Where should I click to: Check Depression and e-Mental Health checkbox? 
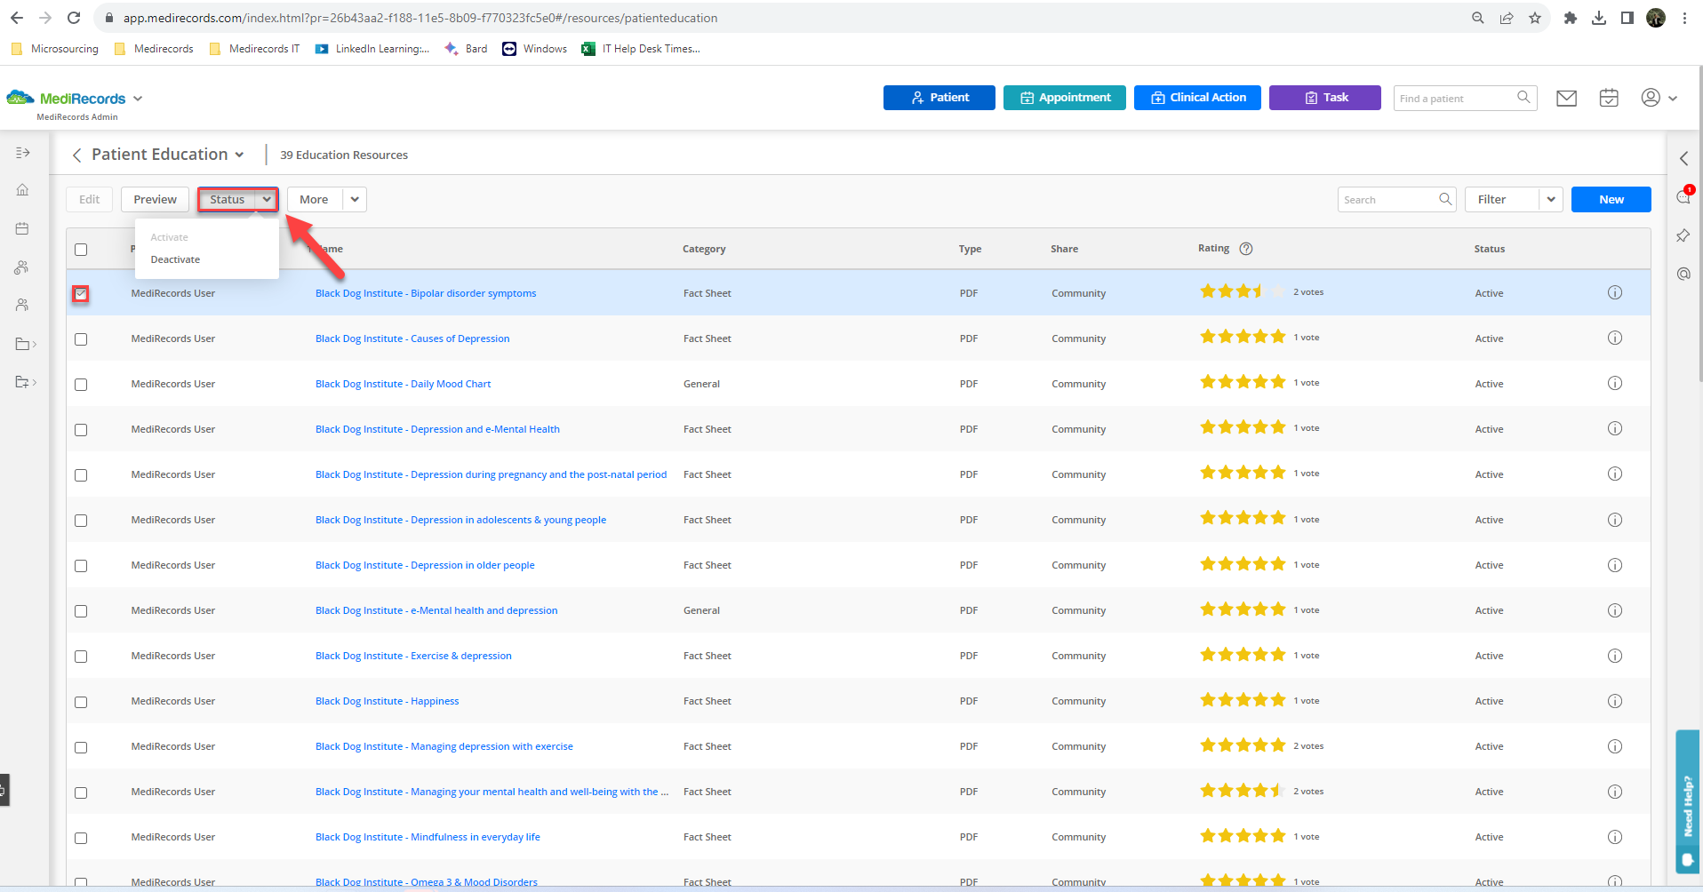coord(81,430)
